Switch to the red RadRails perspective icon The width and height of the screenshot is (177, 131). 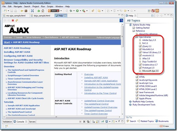153,11
